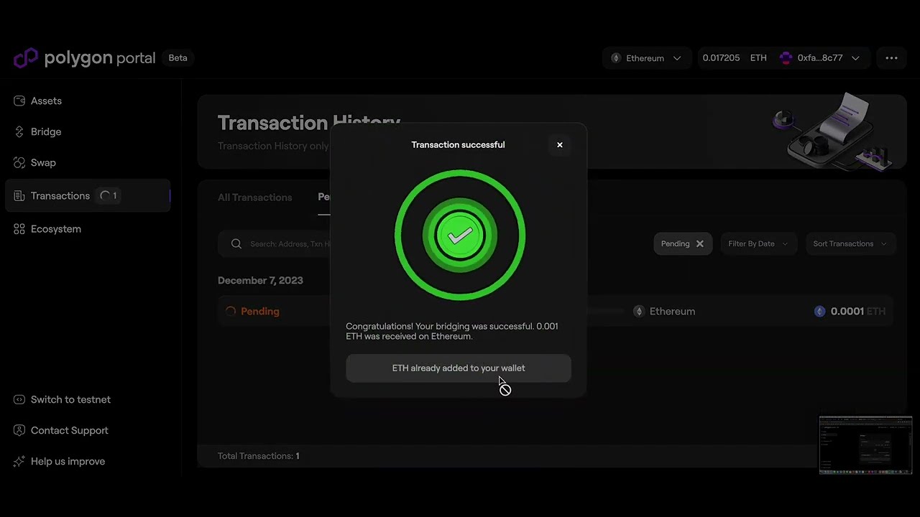Screen dimensions: 920x517
Task: Click the Contact Support headset icon
Action: point(19,430)
